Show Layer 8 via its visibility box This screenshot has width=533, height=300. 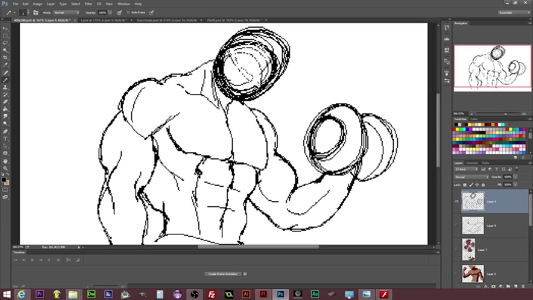pos(457,226)
